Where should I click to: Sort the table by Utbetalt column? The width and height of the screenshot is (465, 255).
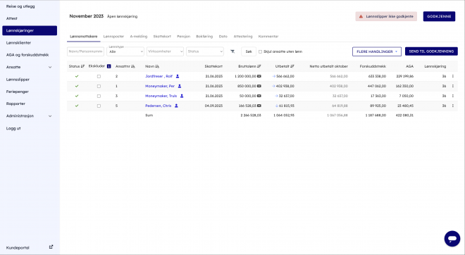tap(285, 66)
